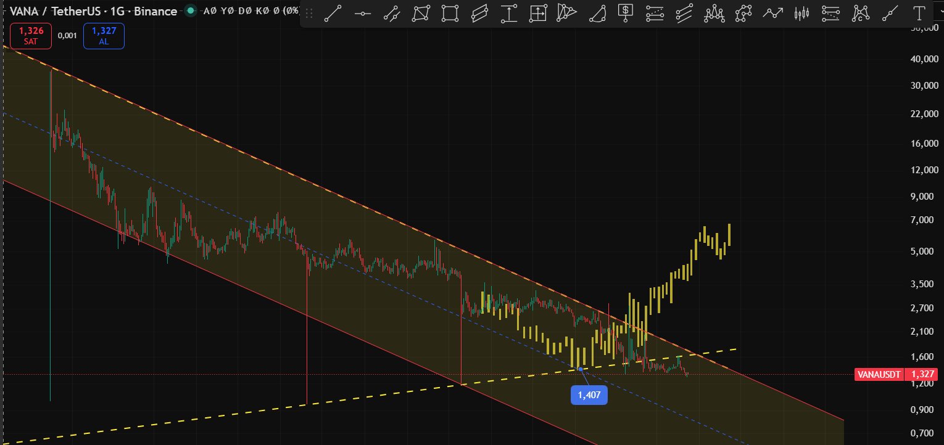The image size is (944, 445).
Task: Click the red 1,327 current price tag on axis
Action: pyautogui.click(x=922, y=374)
